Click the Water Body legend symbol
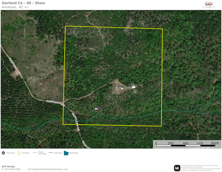The height and width of the screenshot is (172, 222). tap(66, 153)
